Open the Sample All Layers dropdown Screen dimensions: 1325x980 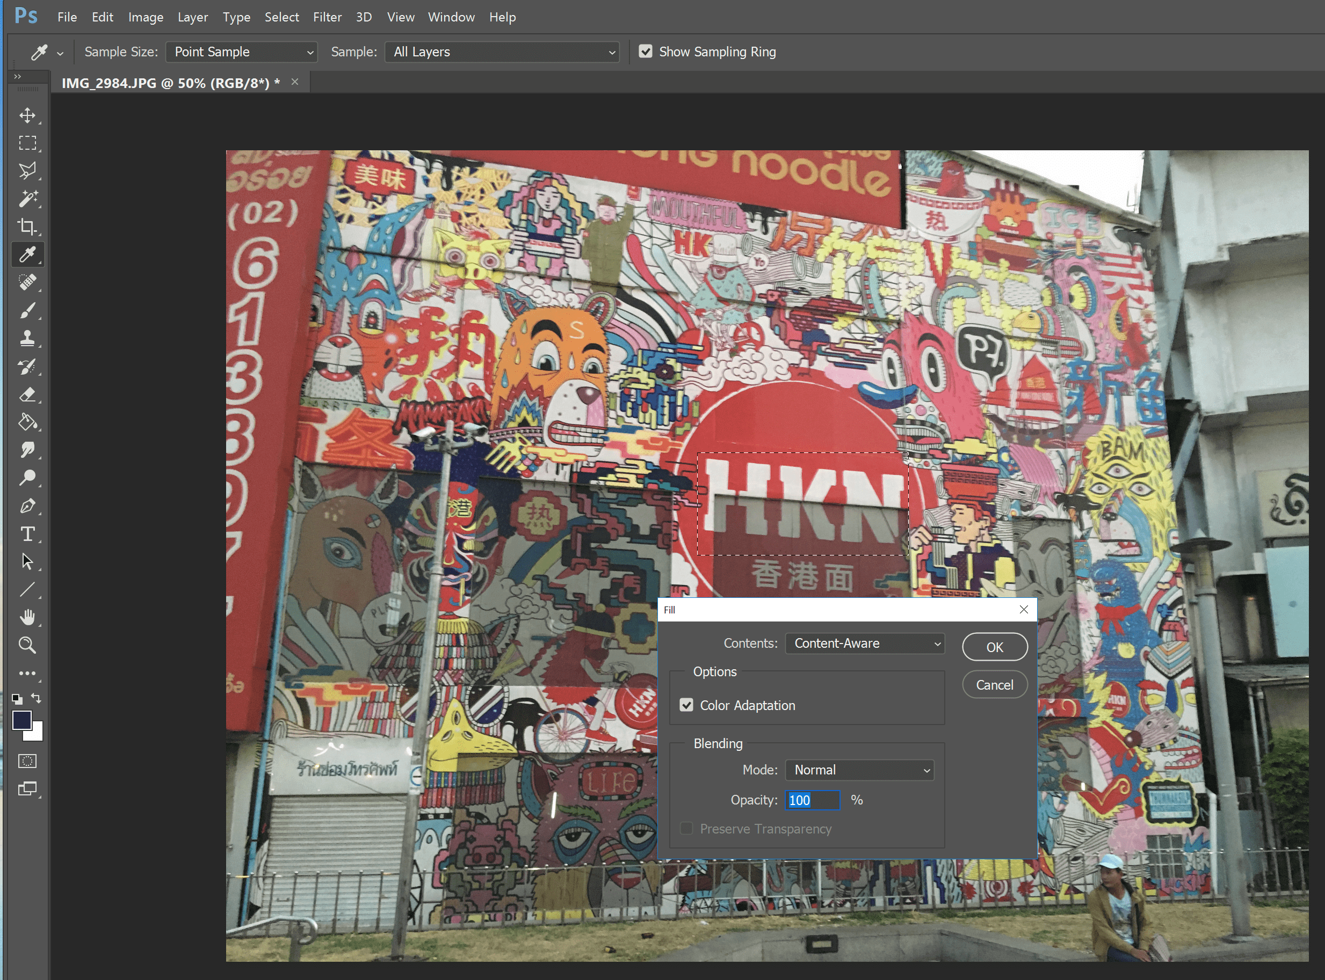click(x=502, y=52)
